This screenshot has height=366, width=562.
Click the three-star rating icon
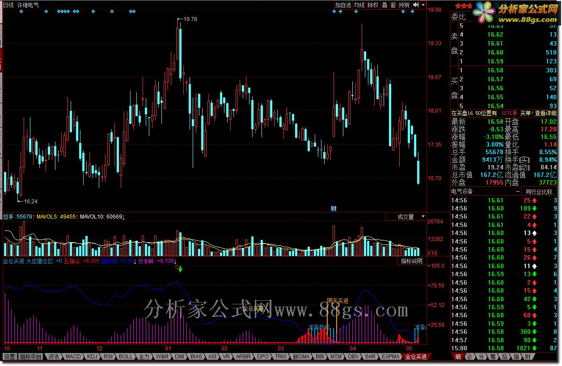point(463,6)
